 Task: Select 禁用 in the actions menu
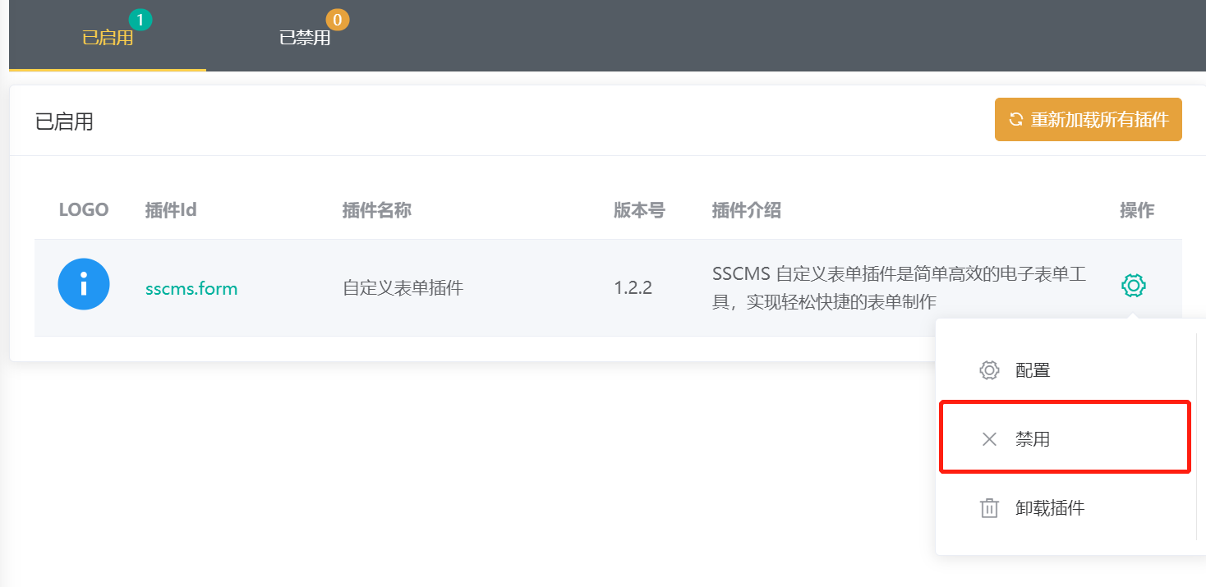[x=1033, y=439]
